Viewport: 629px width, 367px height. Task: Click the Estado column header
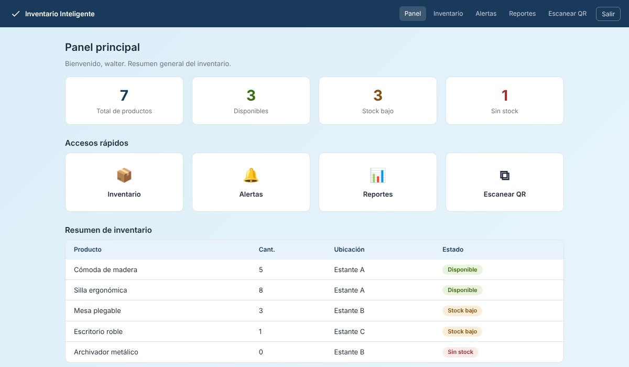[x=453, y=250]
